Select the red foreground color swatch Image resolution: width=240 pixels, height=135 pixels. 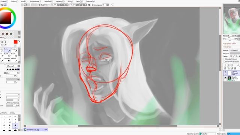pos(16,42)
